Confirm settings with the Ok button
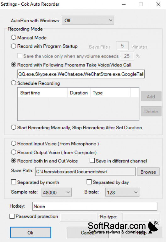The width and height of the screenshot is (166, 242). click(30, 233)
